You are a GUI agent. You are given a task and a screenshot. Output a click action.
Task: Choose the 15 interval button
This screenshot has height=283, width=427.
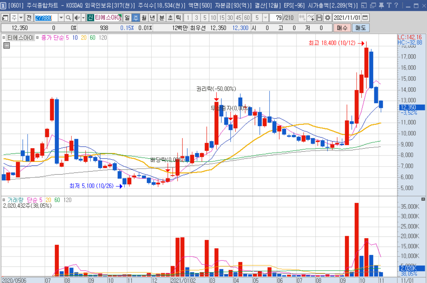221,18
